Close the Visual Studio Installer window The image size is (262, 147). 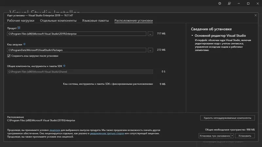coord(258,4)
